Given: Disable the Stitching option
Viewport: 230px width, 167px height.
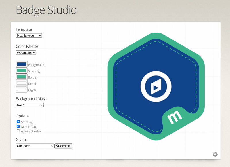Looking at the screenshot, I should [x=18, y=122].
